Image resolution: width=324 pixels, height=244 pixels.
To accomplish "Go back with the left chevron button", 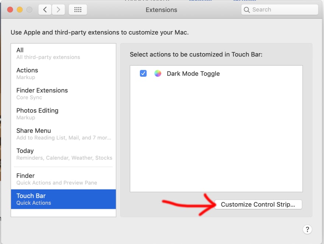I will tap(45, 10).
